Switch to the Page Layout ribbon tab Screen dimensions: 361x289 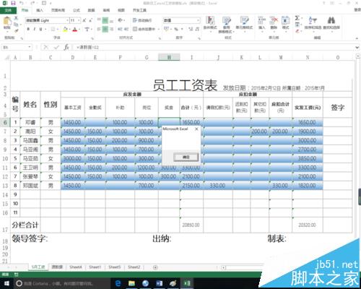(58, 10)
